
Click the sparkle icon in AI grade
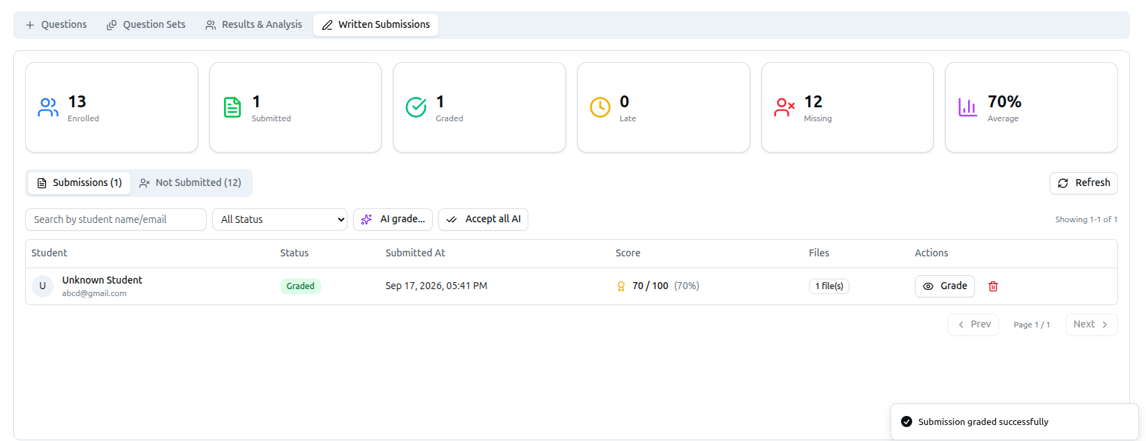[366, 219]
